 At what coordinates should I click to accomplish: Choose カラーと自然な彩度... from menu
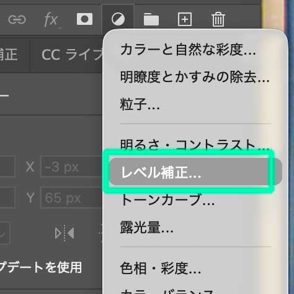[195, 50]
